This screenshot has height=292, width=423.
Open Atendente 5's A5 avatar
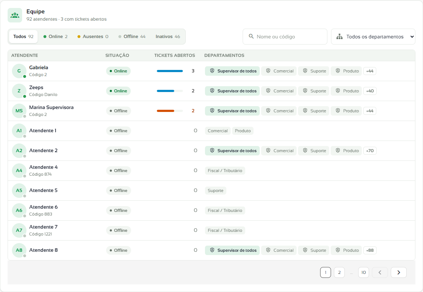(x=19, y=191)
